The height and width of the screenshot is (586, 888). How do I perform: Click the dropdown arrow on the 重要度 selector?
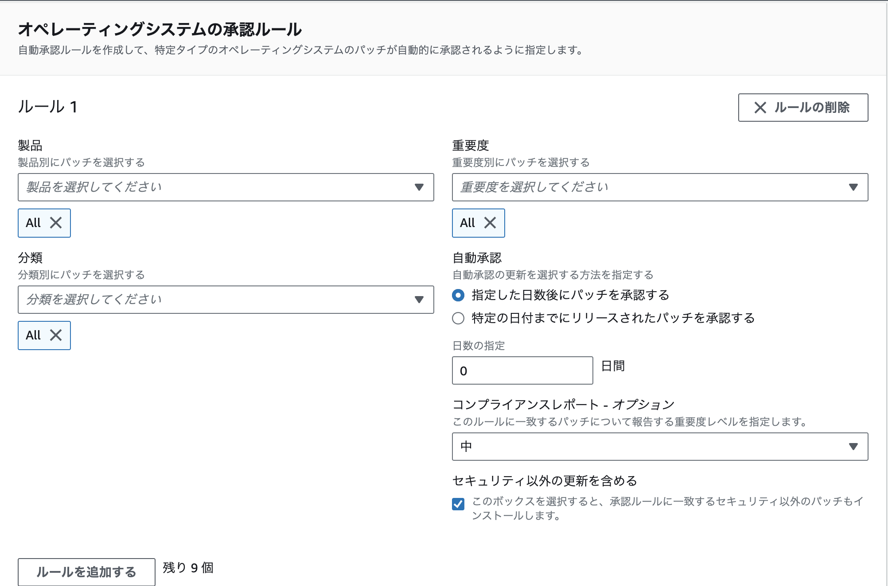click(x=853, y=187)
